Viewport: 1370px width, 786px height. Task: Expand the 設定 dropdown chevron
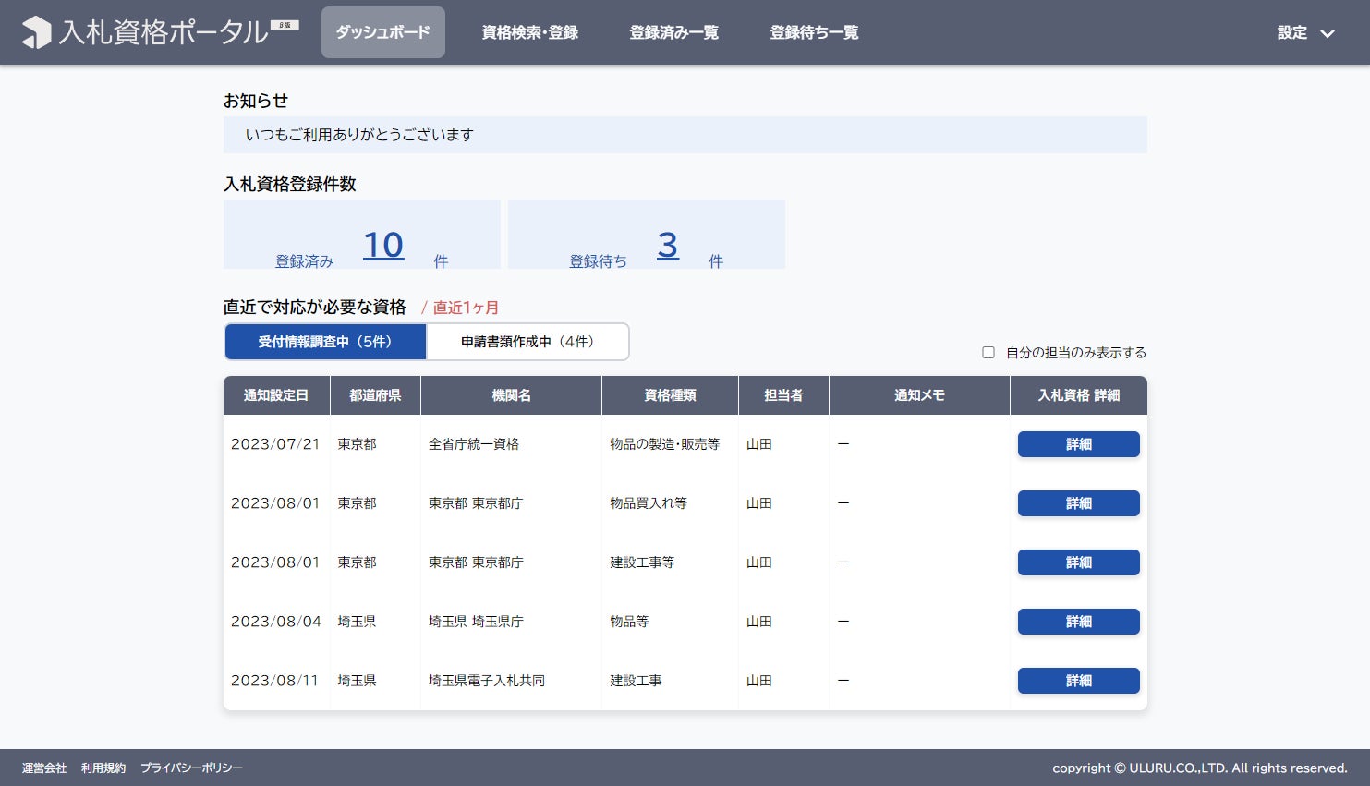(x=1328, y=33)
